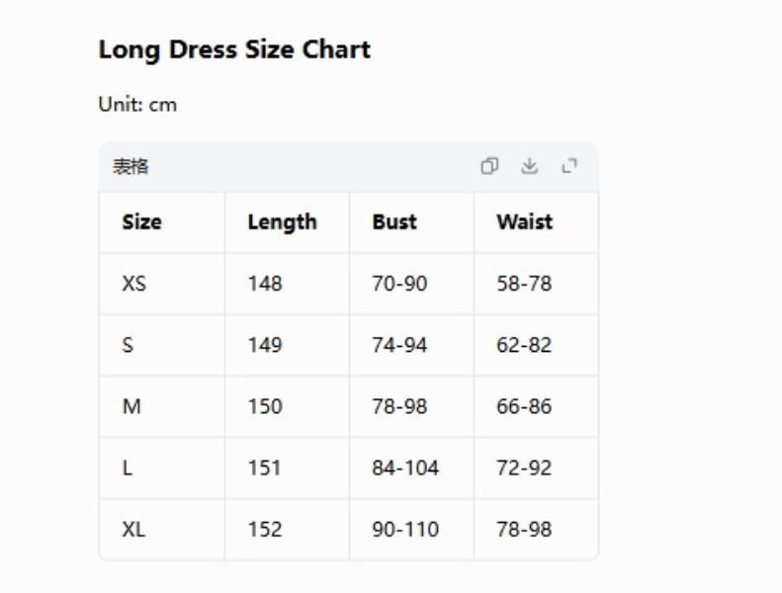Click the waist value 78-98

(x=524, y=529)
